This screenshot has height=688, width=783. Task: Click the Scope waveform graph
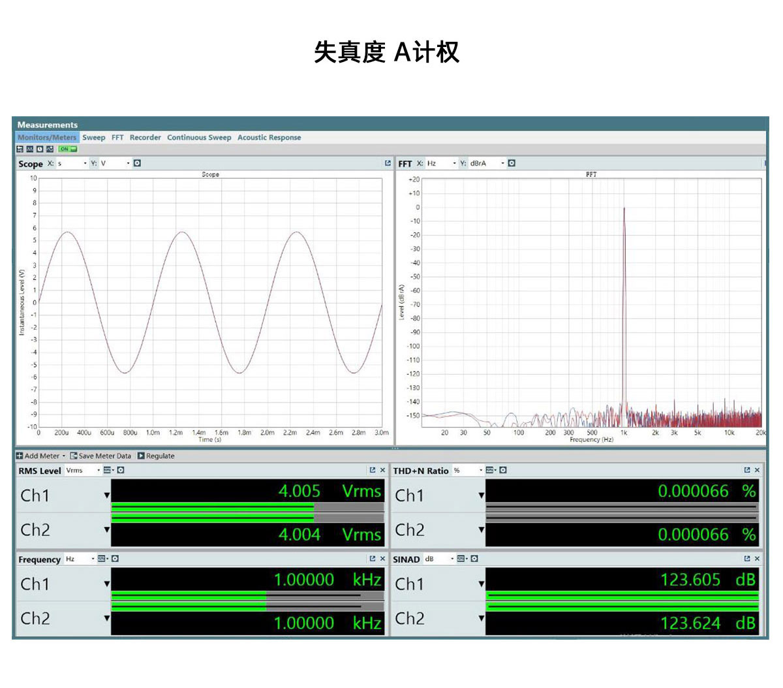[x=210, y=302]
